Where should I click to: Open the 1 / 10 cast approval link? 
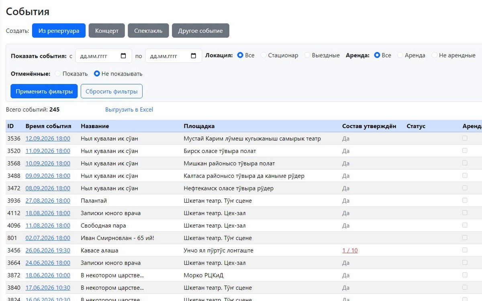pos(350,250)
